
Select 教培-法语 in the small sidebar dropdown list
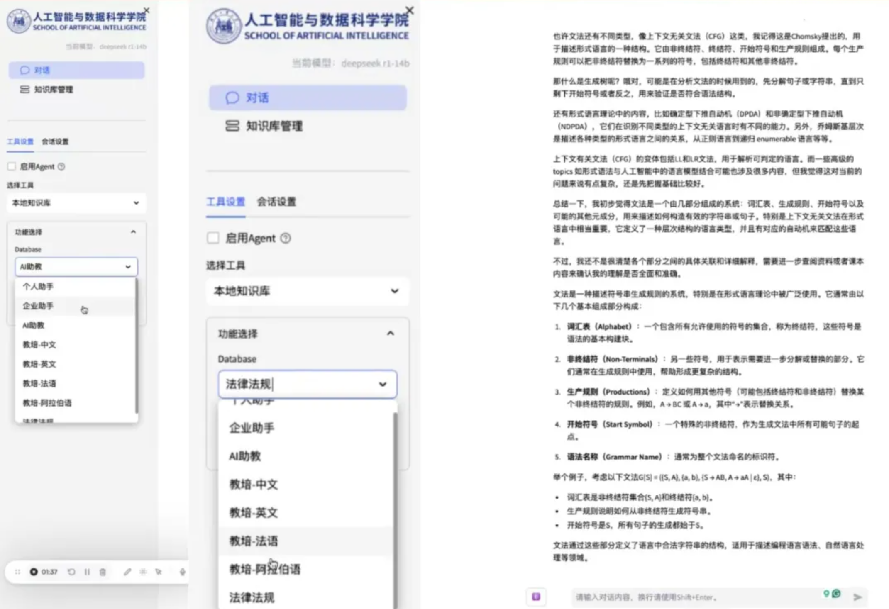coord(75,383)
